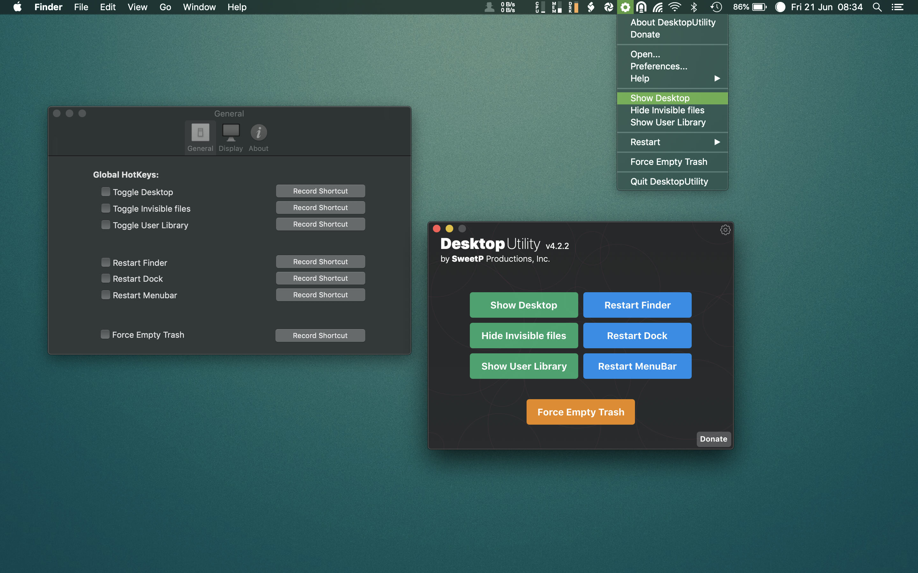Click the DesktopUtility gear menu bar icon
This screenshot has width=918, height=573.
[x=625, y=7]
